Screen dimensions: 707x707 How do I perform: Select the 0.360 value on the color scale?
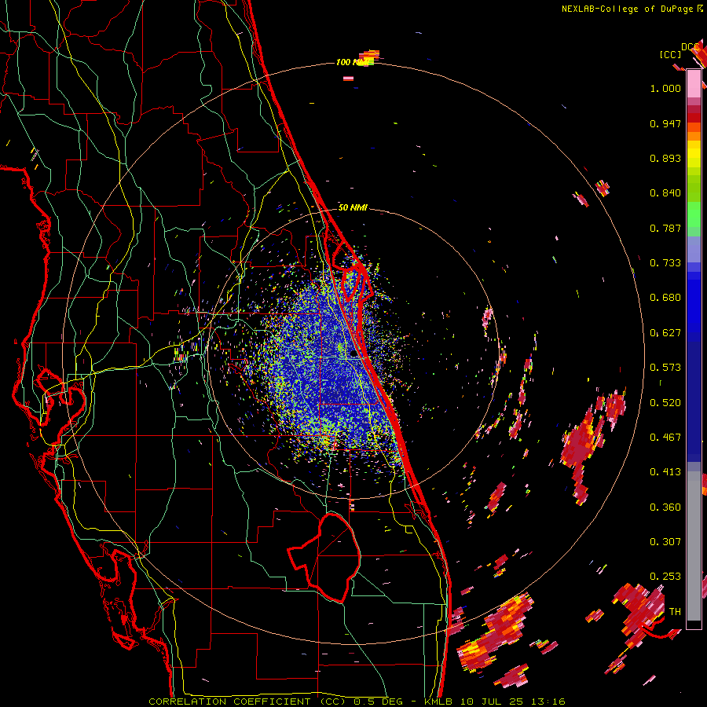tap(665, 507)
